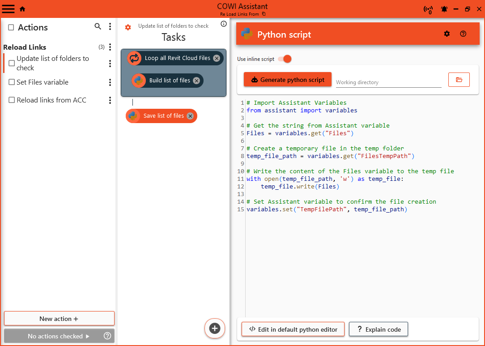
Task: Open Reload Links group options menu
Action: (x=110, y=47)
